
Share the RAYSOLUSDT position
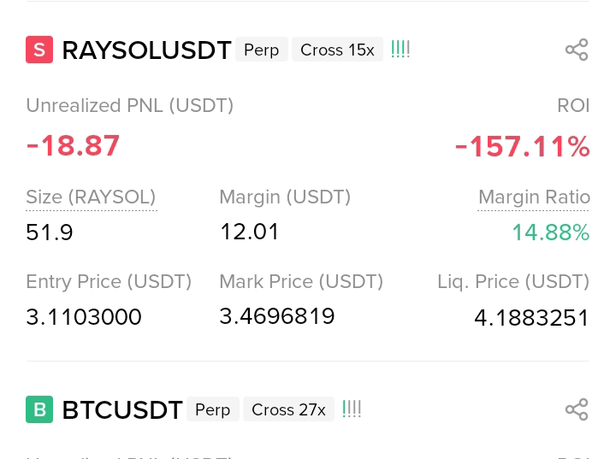click(577, 50)
